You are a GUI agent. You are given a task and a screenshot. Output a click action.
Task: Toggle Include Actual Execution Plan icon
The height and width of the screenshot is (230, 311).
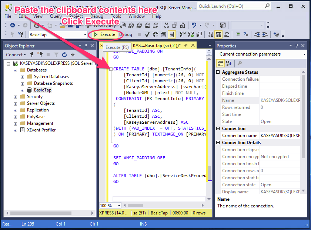coord(183,35)
